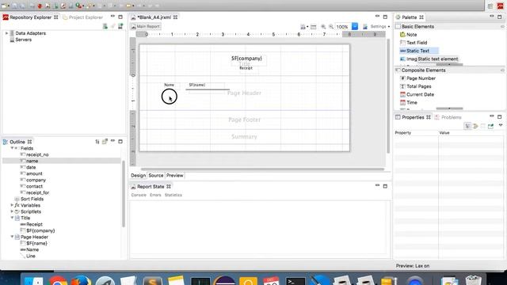Open the Trash in the dock
The height and width of the screenshot is (285, 507).
coord(474,280)
